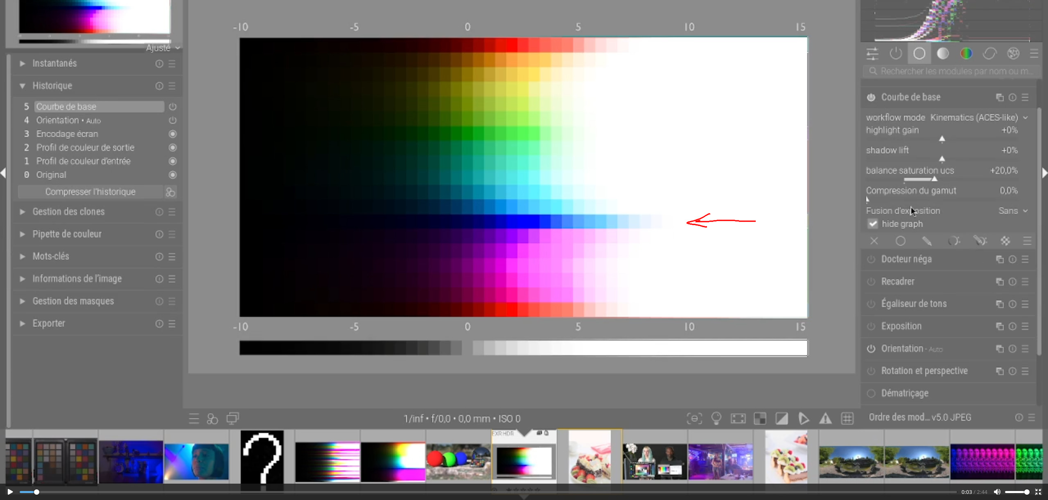This screenshot has height=500, width=1048.
Task: Click the drawn circle mask icon
Action: point(900,241)
